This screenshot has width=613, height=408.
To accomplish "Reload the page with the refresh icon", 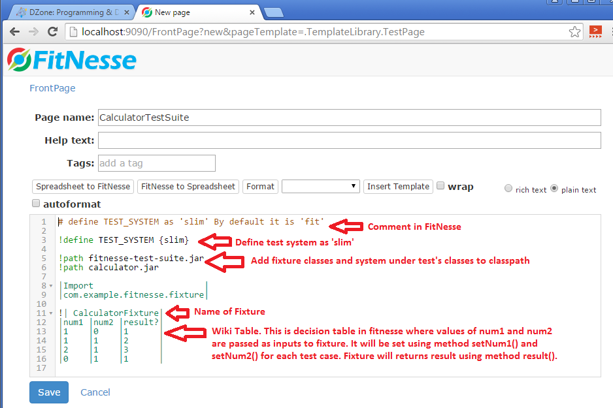I will pyautogui.click(x=52, y=31).
